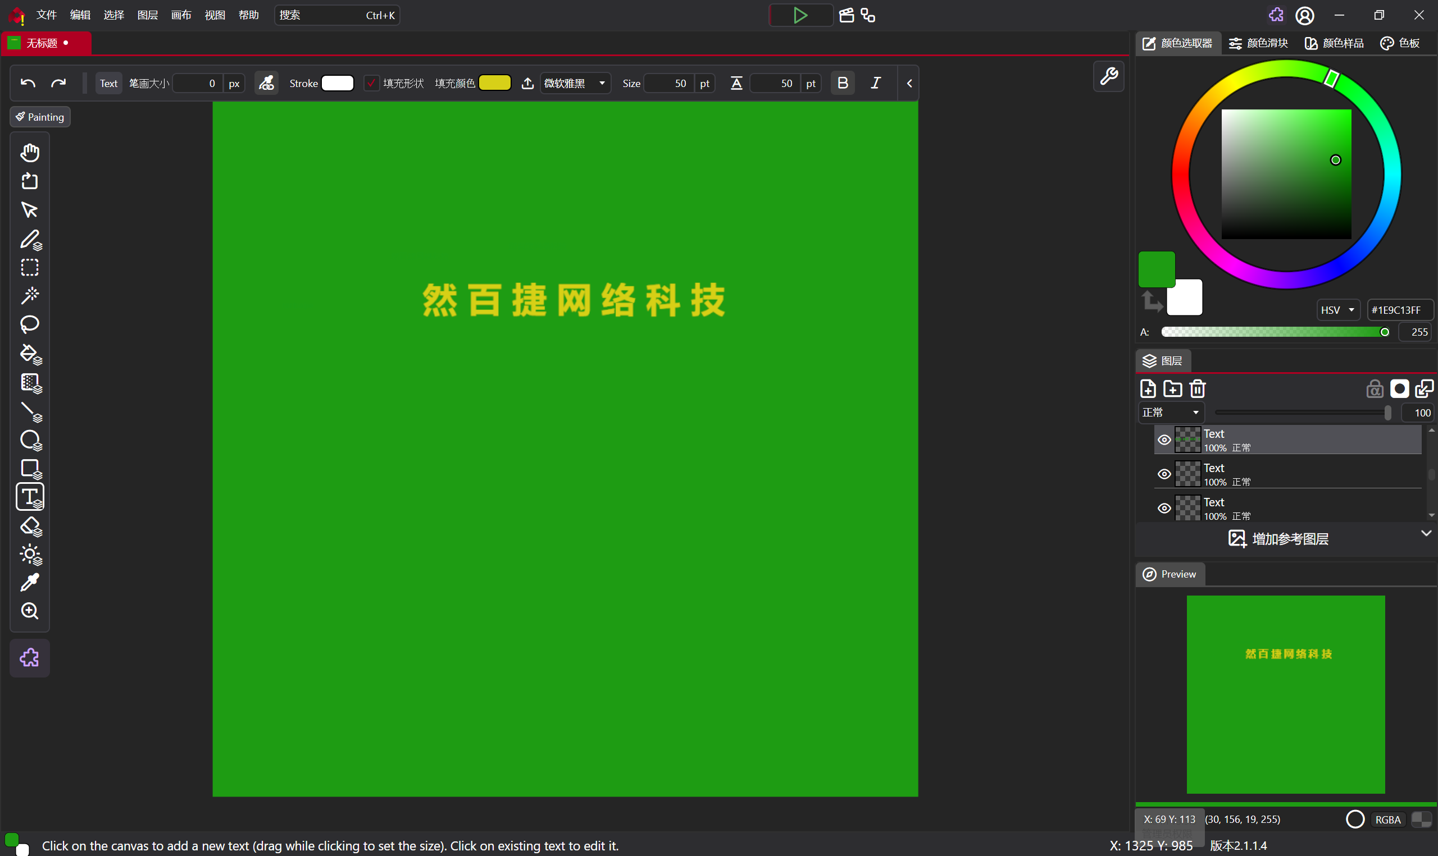Open the RGBA preview channel dropdown
The height and width of the screenshot is (856, 1438).
(1388, 819)
